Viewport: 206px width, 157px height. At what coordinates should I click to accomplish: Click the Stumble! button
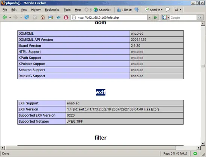tap(102, 10)
